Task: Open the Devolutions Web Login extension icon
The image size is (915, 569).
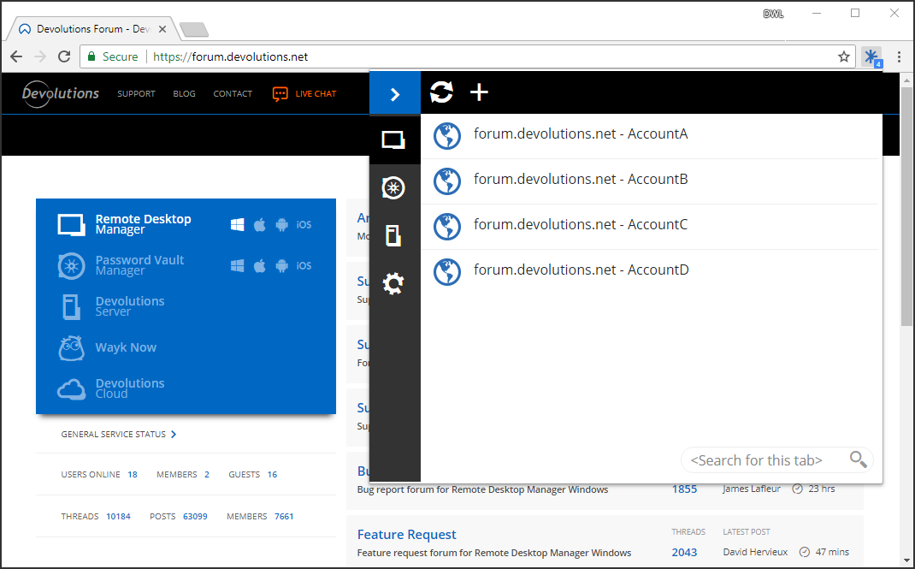Action: click(x=872, y=57)
